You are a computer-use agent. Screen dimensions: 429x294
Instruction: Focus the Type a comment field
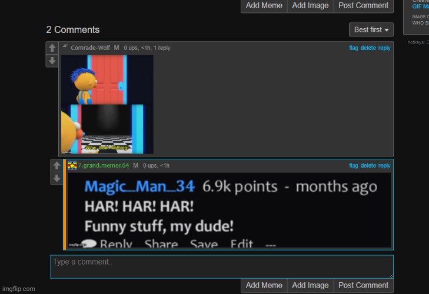coord(222,266)
